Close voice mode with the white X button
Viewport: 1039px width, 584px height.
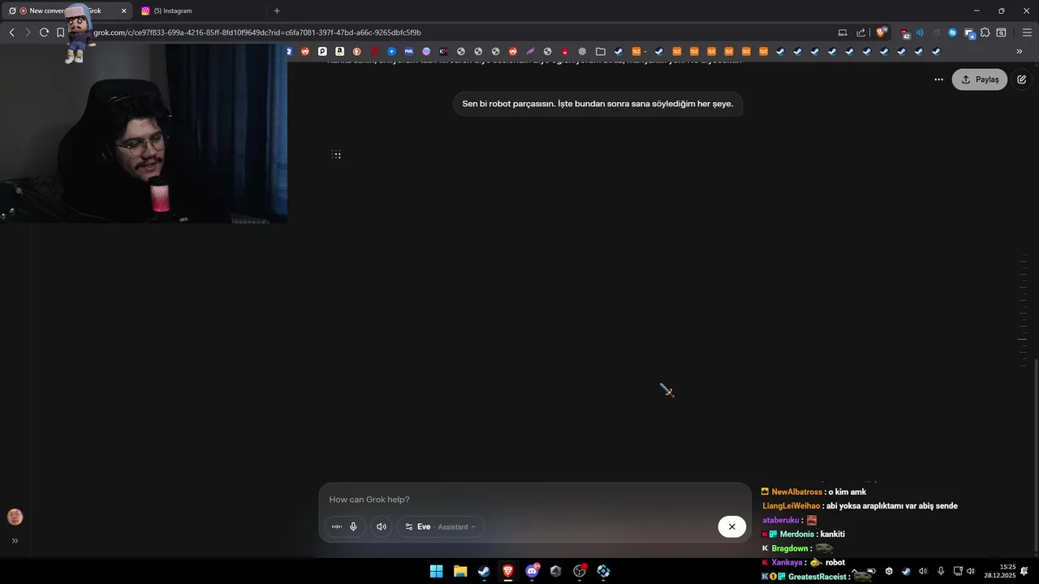pyautogui.click(x=731, y=526)
